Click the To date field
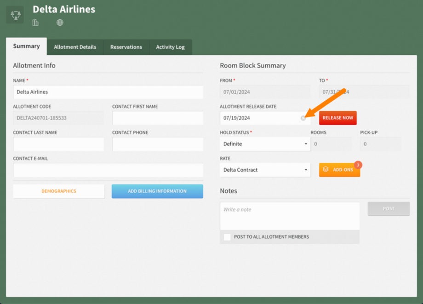This screenshot has height=304, width=423. point(364,92)
